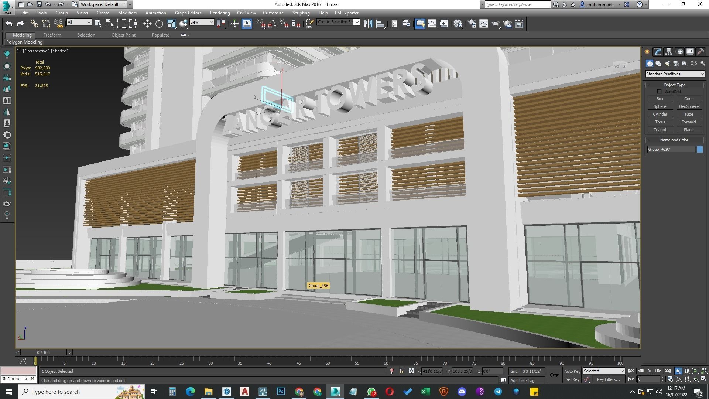The height and width of the screenshot is (399, 709).
Task: Open Select by Name list icon
Action: 110,24
